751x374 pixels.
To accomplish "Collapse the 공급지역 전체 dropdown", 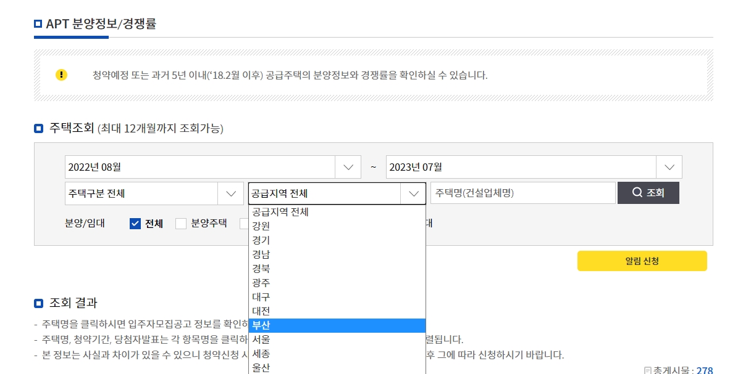I will coord(413,192).
